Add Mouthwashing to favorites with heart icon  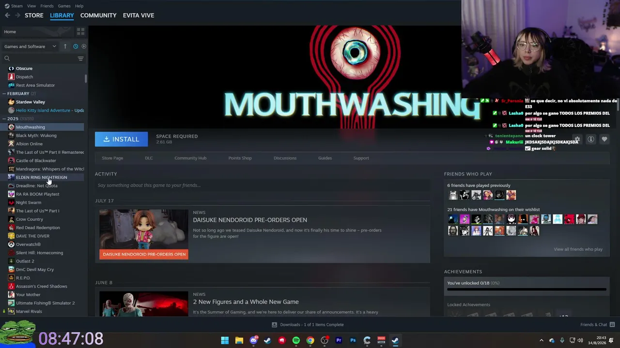coord(604,139)
